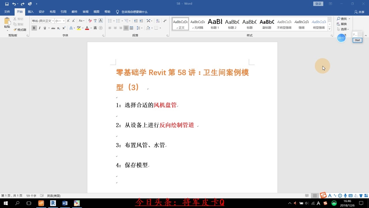369x208 pixels.
Task: Decrease font size with the smaller A icon
Action: pyautogui.click(x=74, y=21)
